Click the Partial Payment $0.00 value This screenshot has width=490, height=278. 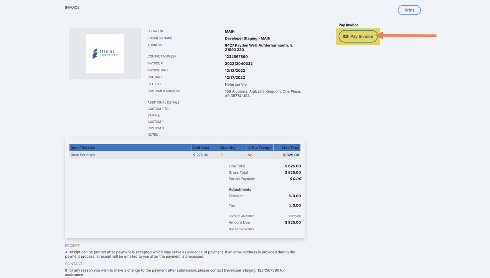pyautogui.click(x=295, y=179)
